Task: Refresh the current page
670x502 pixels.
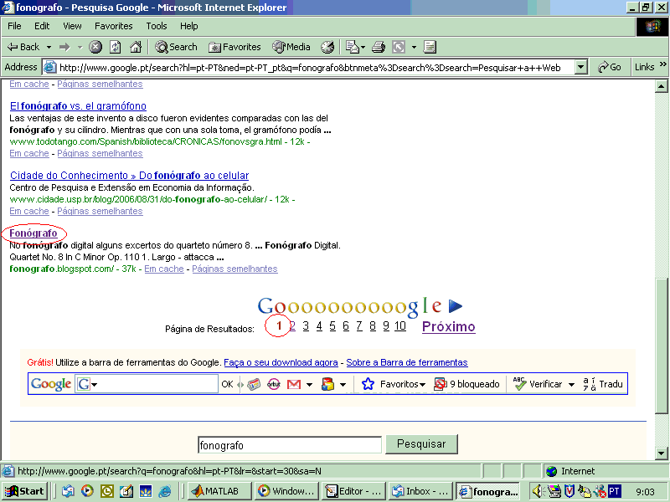Action: pos(116,47)
